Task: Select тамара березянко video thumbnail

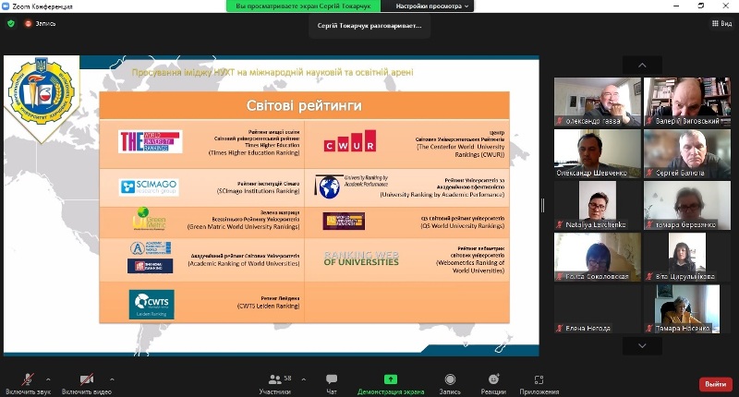Action: [687, 205]
